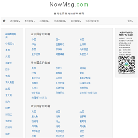Open 巴西 postal codes link
Screen dimensions: 138x138
[34, 73]
